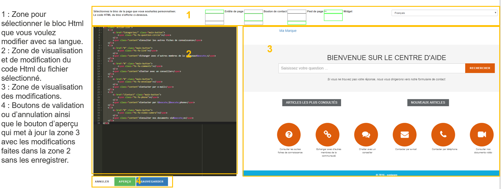Image resolution: width=501 pixels, height=189 pixels.
Task: Select the Bouton de contact block
Action: [x=254, y=17]
